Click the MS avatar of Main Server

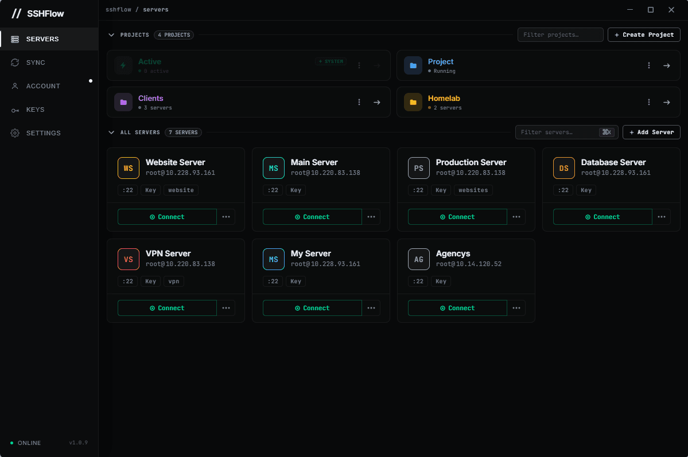point(274,168)
